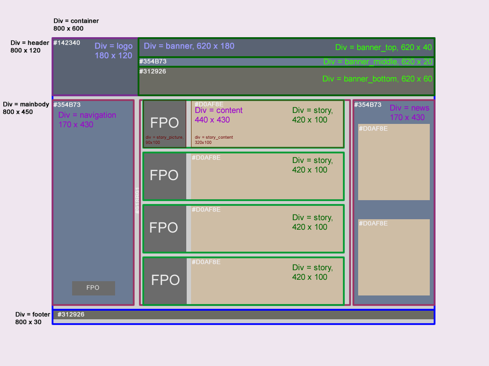489x366 pixels.
Task: Select 'div = story_content 320x100' caption
Action: coord(213,140)
